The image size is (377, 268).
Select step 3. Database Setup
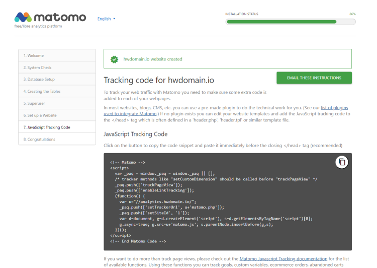(x=57, y=79)
